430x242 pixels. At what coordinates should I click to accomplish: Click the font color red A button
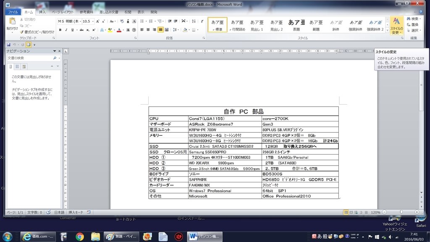[119, 30]
